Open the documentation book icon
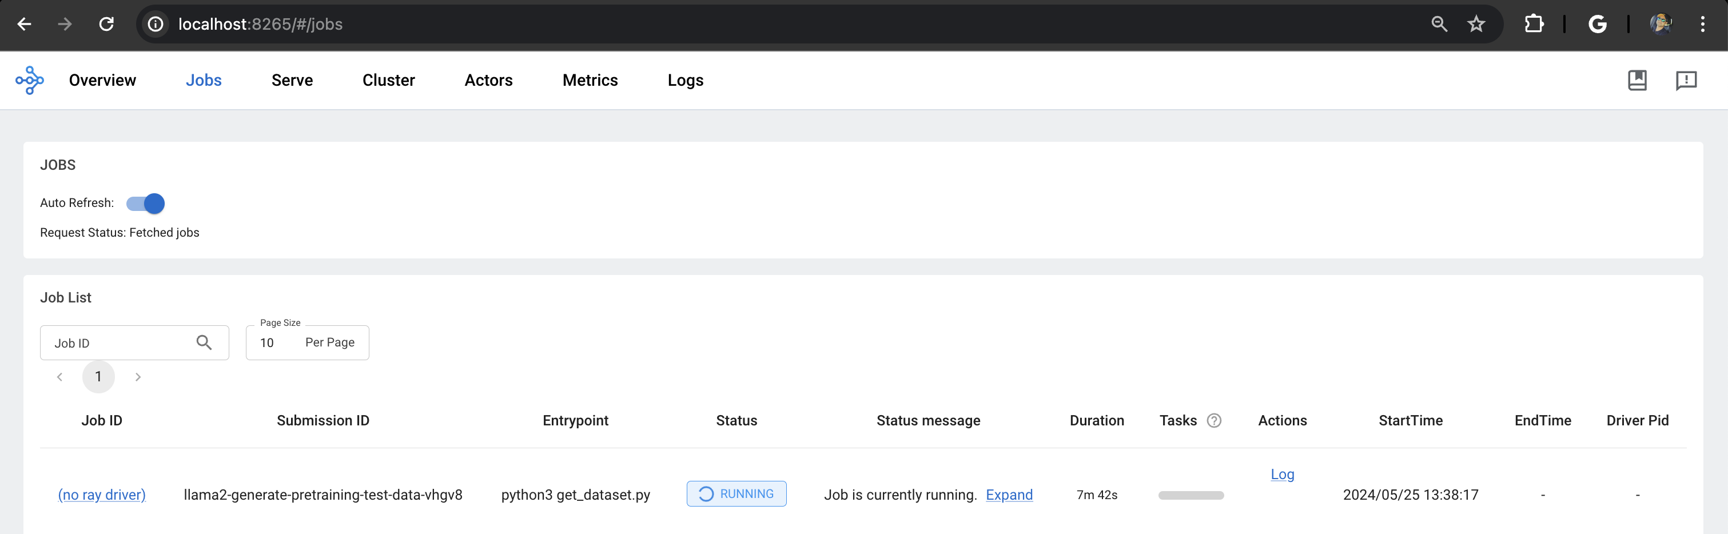Screen dimensions: 1728x534 [x=1637, y=81]
